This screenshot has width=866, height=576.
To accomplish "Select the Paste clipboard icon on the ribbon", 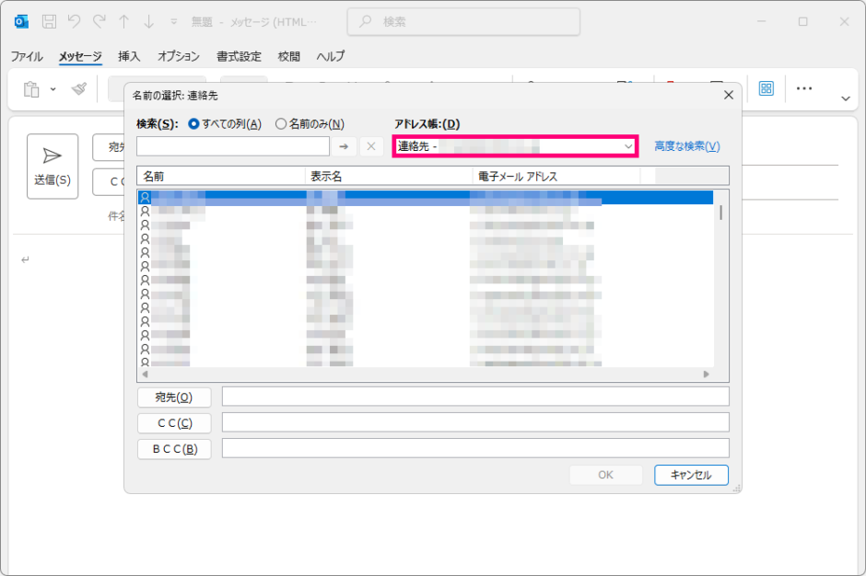I will 32,87.
